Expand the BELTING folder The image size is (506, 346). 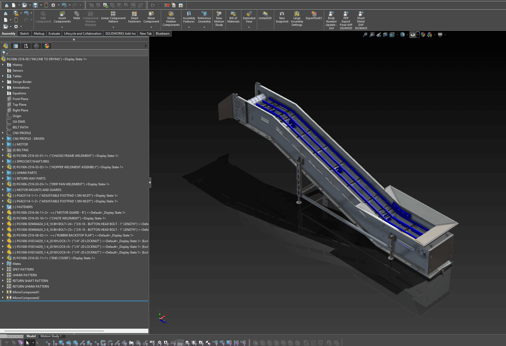pyautogui.click(x=3, y=150)
